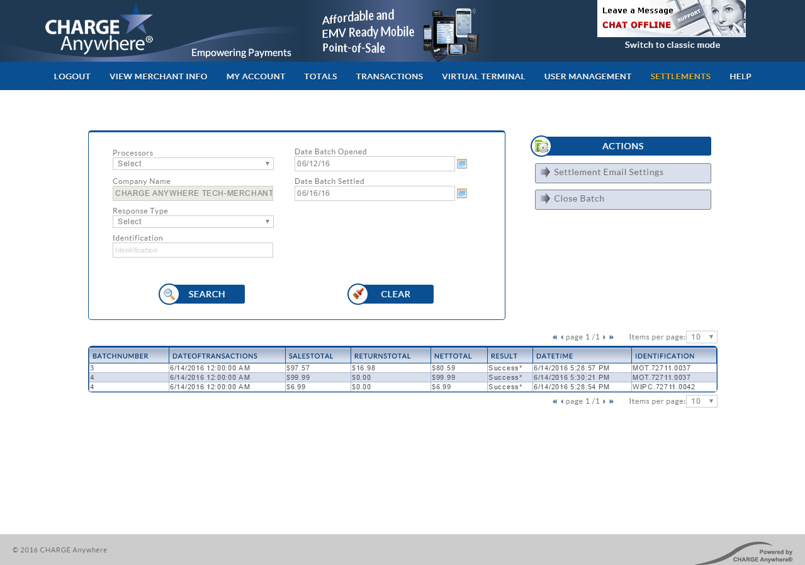Screen dimensions: 805x565
Task: Open Settlement Email Settings
Action: pyautogui.click(x=622, y=173)
